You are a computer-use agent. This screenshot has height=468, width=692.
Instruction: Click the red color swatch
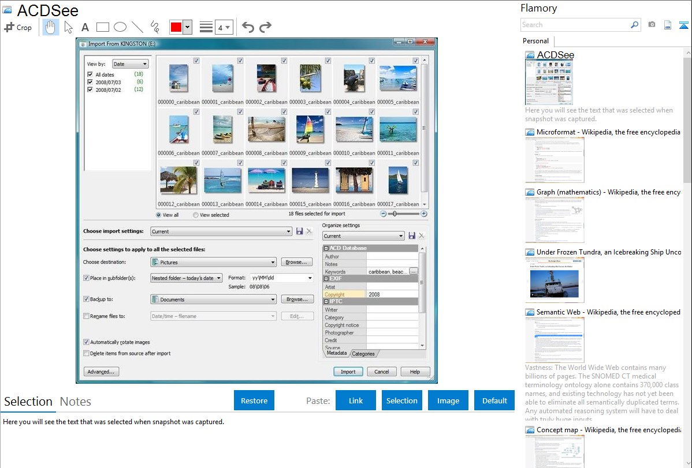click(176, 27)
